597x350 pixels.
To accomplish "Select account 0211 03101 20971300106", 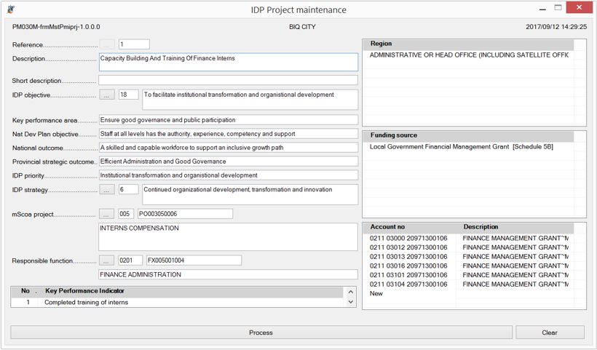I will (x=408, y=275).
